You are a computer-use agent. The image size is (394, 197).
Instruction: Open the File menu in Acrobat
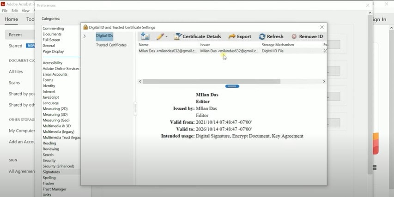5,11
